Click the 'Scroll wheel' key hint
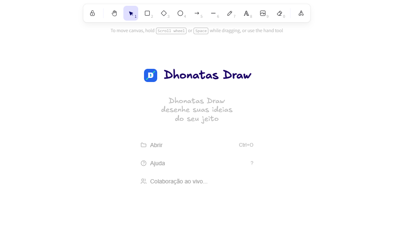 pyautogui.click(x=171, y=31)
